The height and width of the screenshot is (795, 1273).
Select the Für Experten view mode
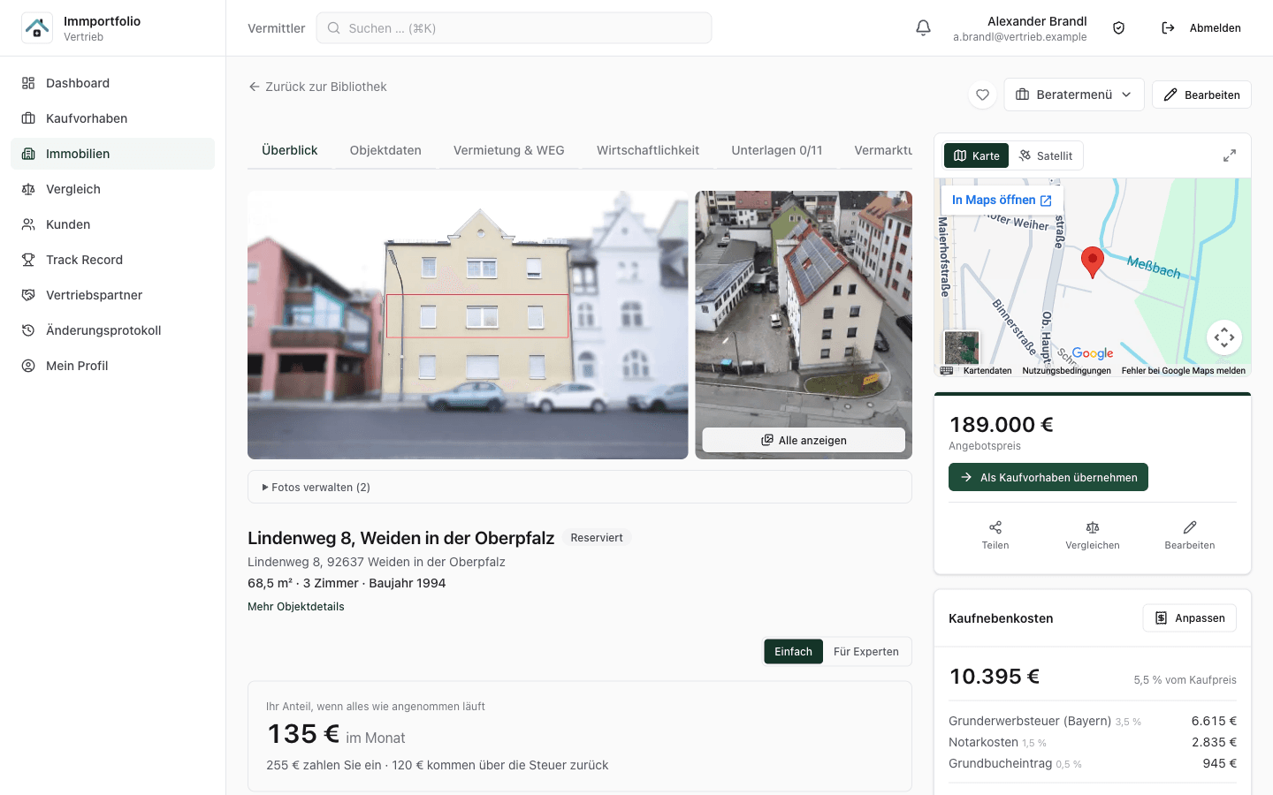tap(866, 652)
